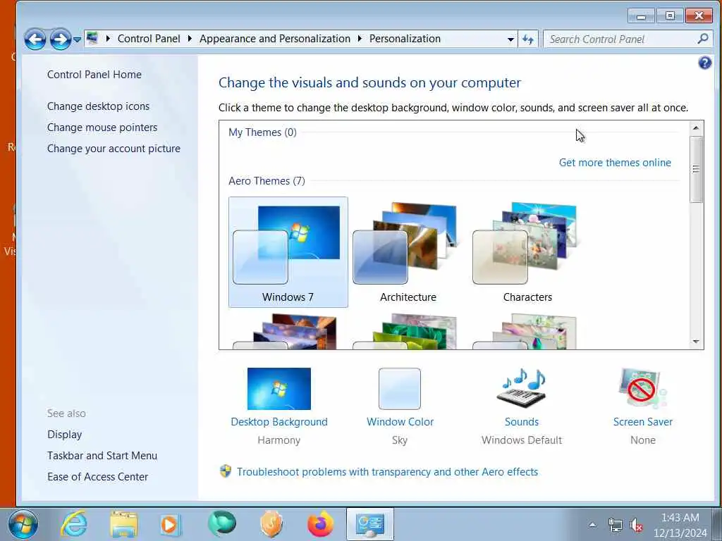This screenshot has height=541, width=722.
Task: Click Control Panel in the breadcrumb
Action: click(x=149, y=39)
